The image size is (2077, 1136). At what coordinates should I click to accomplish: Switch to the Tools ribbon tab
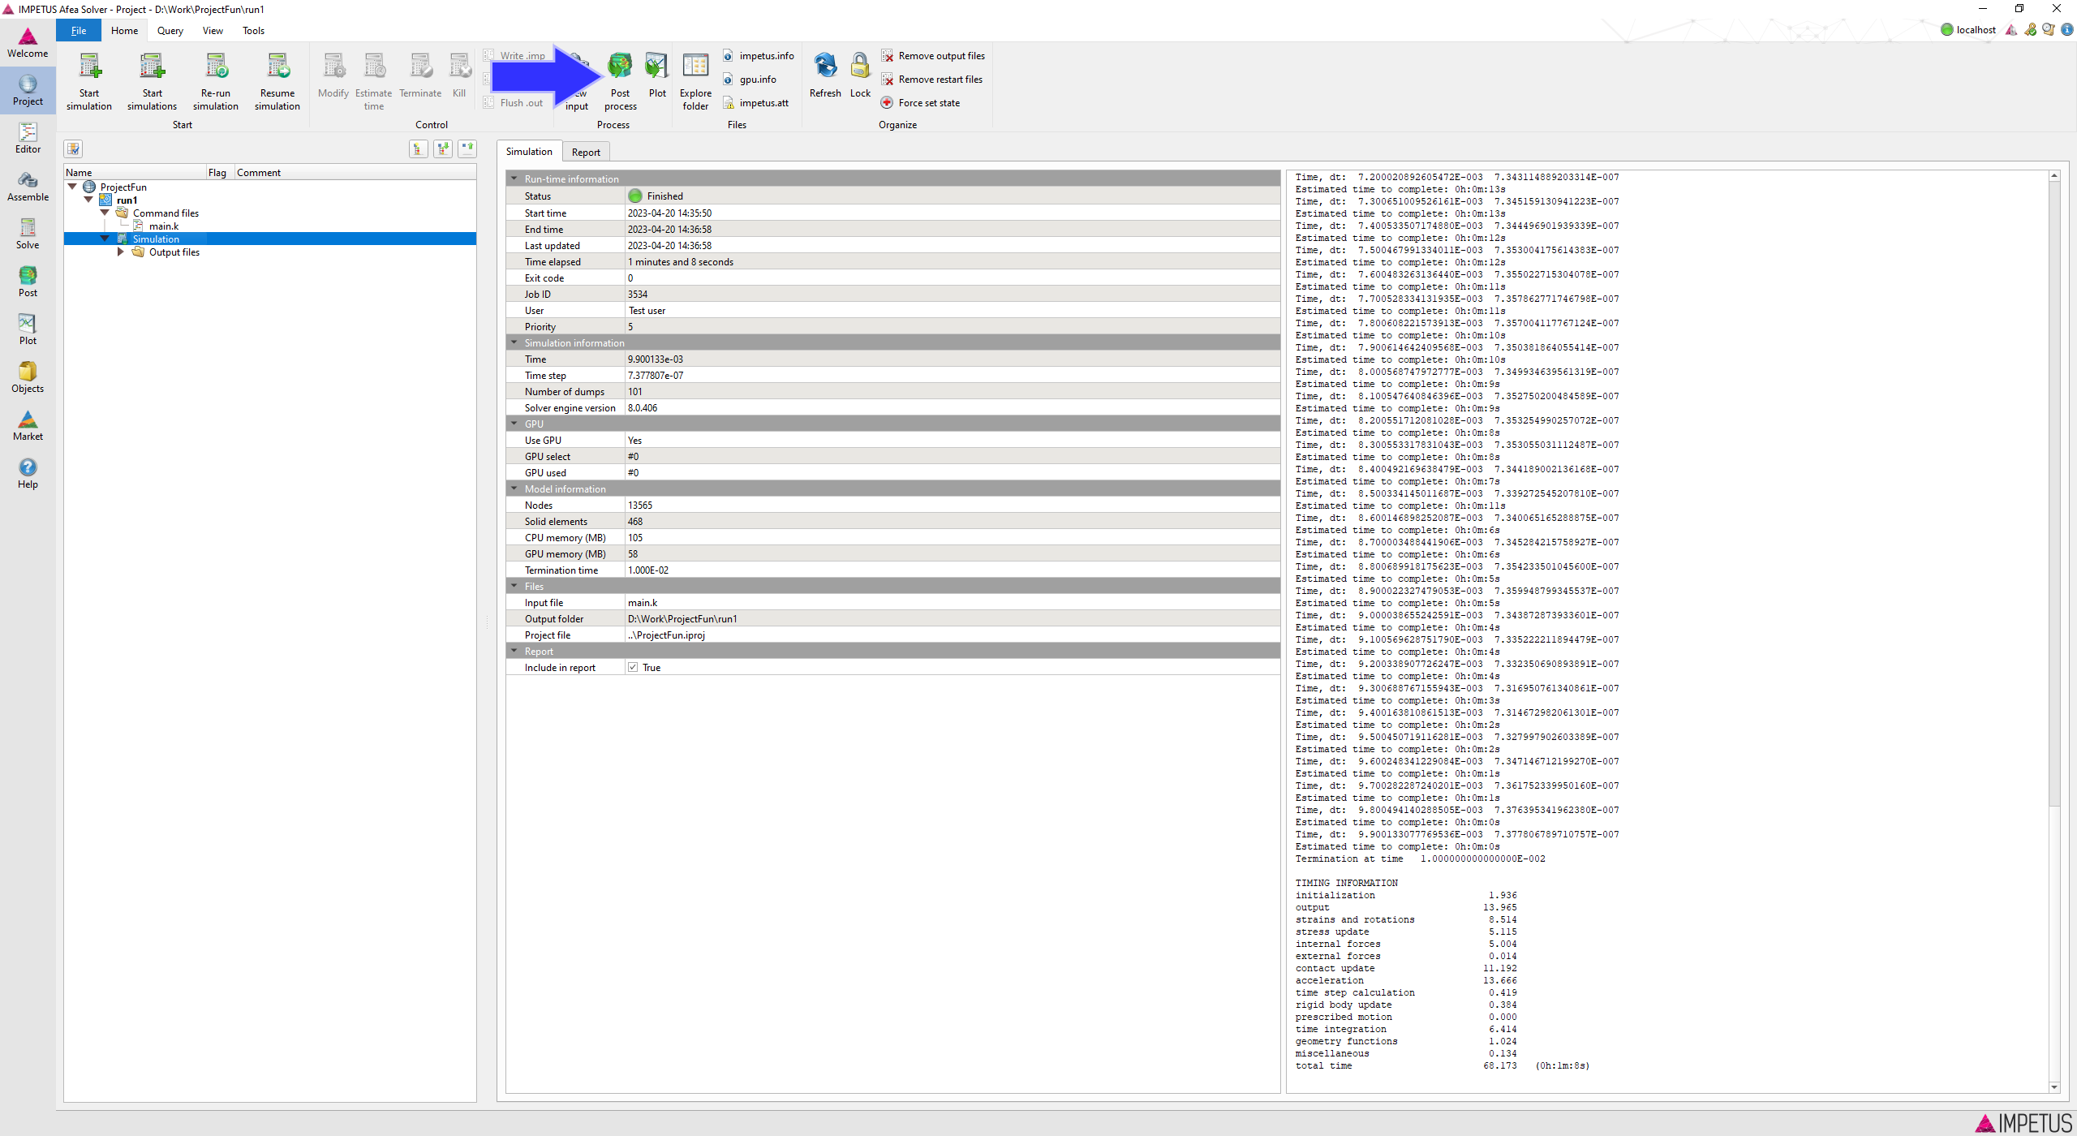[x=253, y=31]
